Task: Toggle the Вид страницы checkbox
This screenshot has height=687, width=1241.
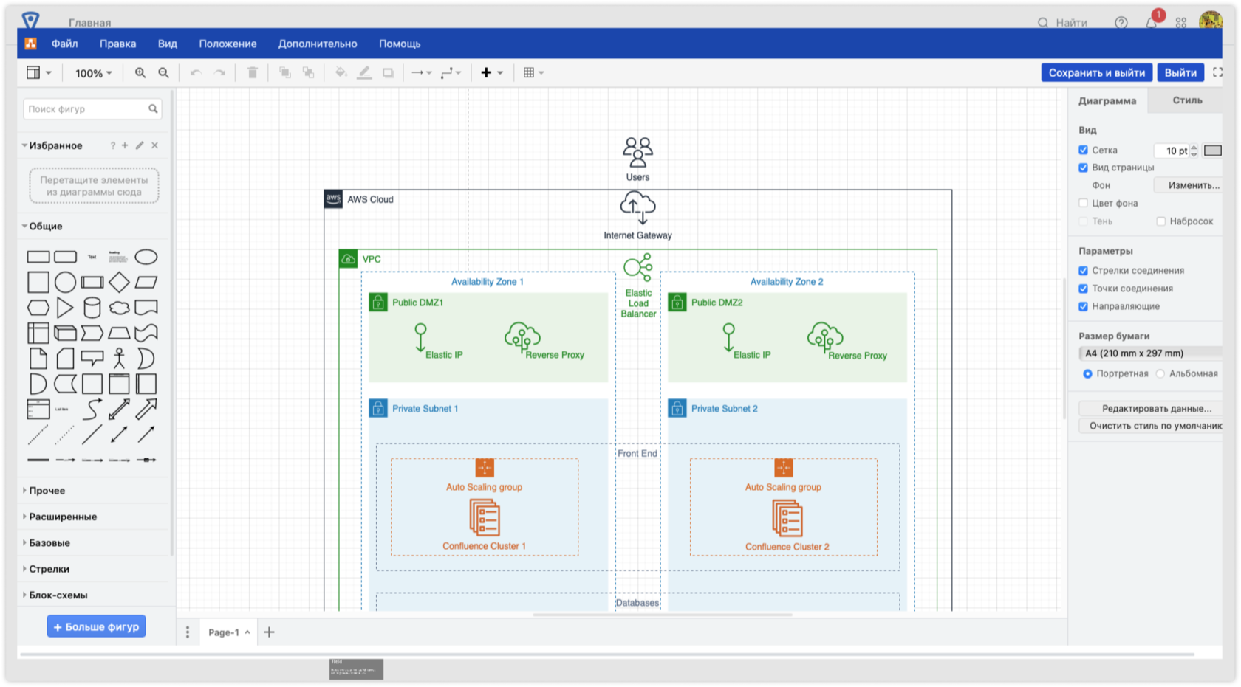Action: (x=1083, y=168)
